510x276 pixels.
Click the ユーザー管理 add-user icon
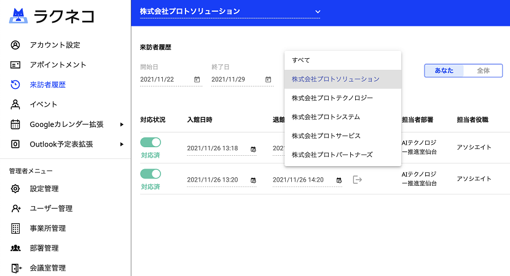click(x=16, y=209)
